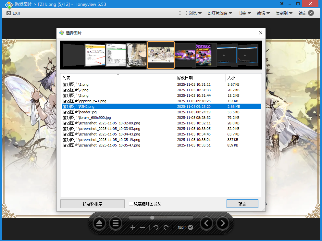
Task: Rotate image counterclockwise
Action: pos(156,227)
